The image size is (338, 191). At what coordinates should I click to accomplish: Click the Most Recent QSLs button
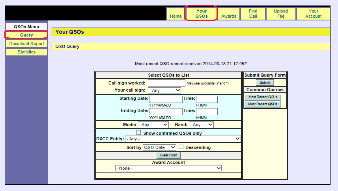(x=263, y=97)
